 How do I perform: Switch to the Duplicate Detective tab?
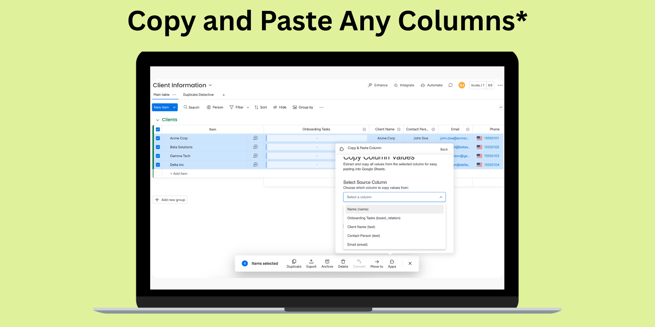coord(198,95)
